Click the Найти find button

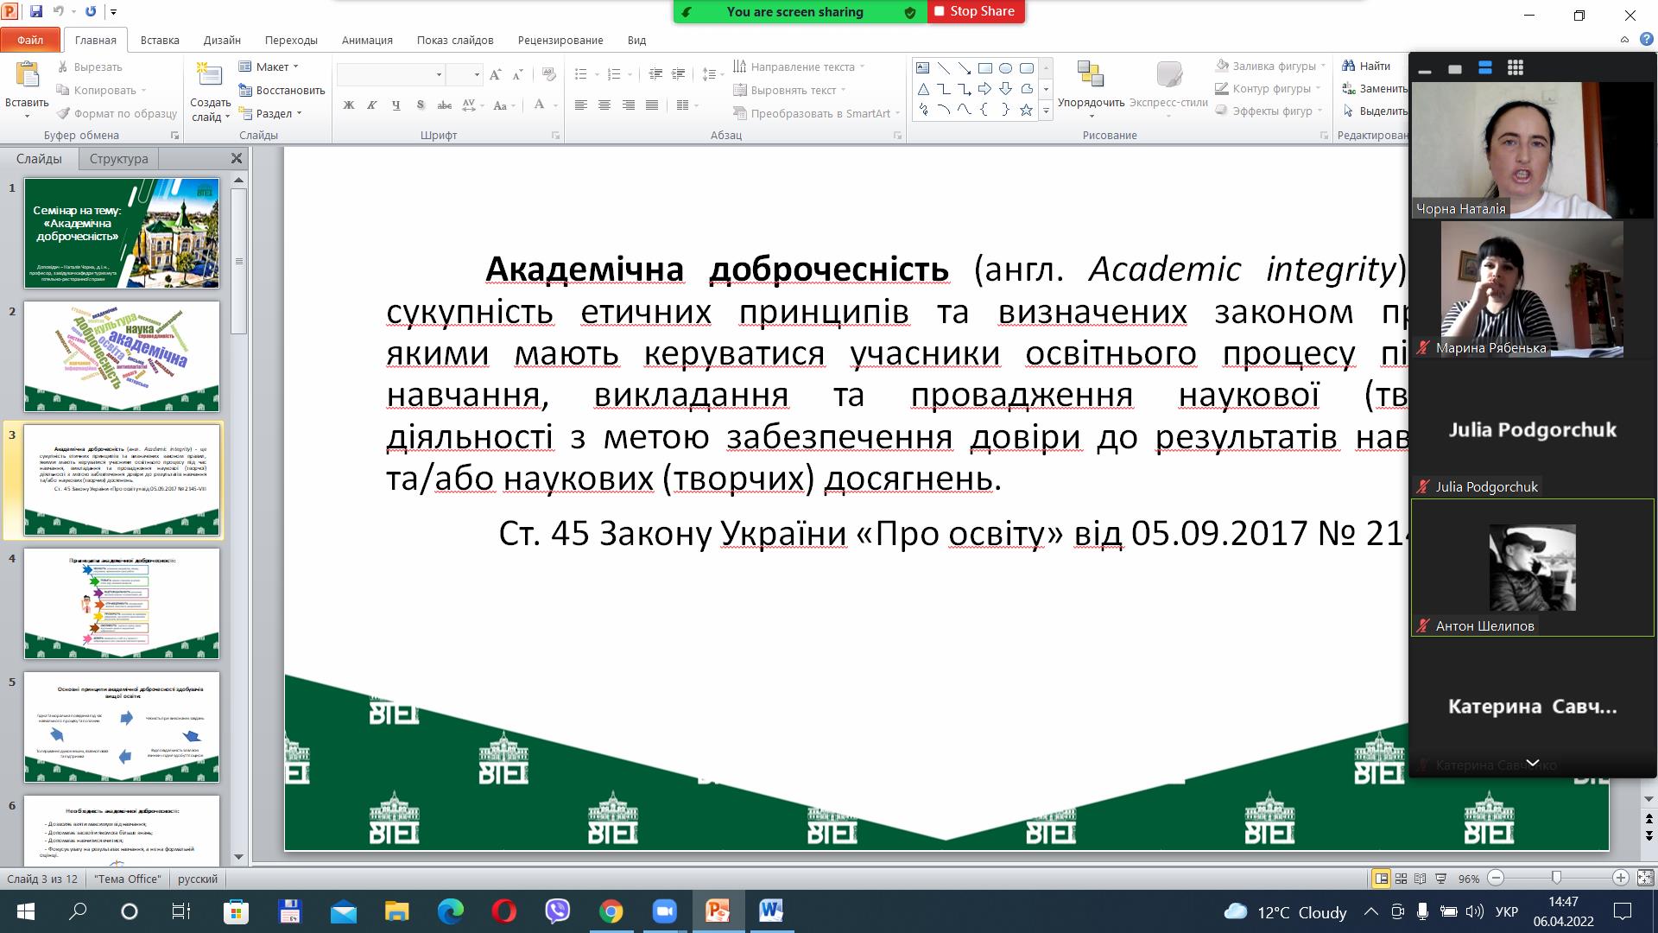coord(1367,67)
